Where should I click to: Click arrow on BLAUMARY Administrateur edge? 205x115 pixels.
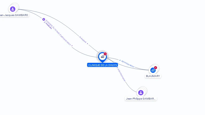[120, 60]
